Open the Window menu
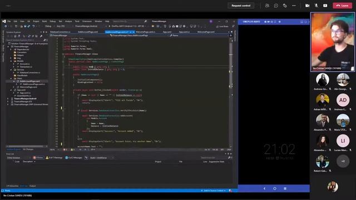The width and height of the screenshot is (356, 200). coord(98,21)
